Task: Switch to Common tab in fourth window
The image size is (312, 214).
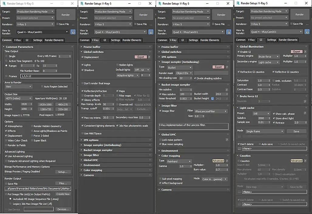Action: click(241, 40)
